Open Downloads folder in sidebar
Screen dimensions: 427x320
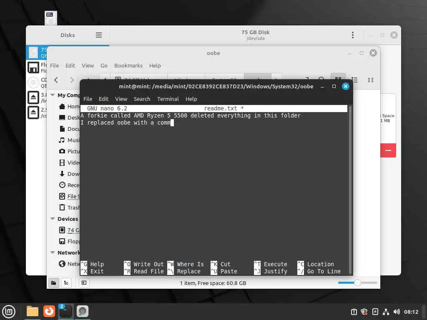pyautogui.click(x=69, y=174)
